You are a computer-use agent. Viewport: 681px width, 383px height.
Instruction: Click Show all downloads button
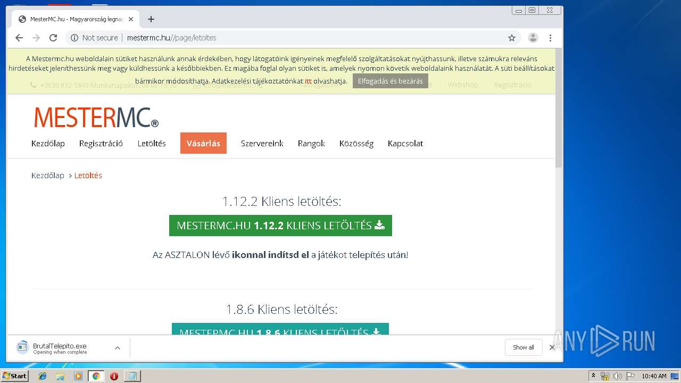524,347
